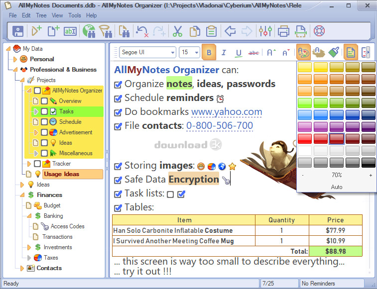This screenshot has height=289, width=377.
Task: Pick the black swatch in bottom row
Action: (369, 162)
